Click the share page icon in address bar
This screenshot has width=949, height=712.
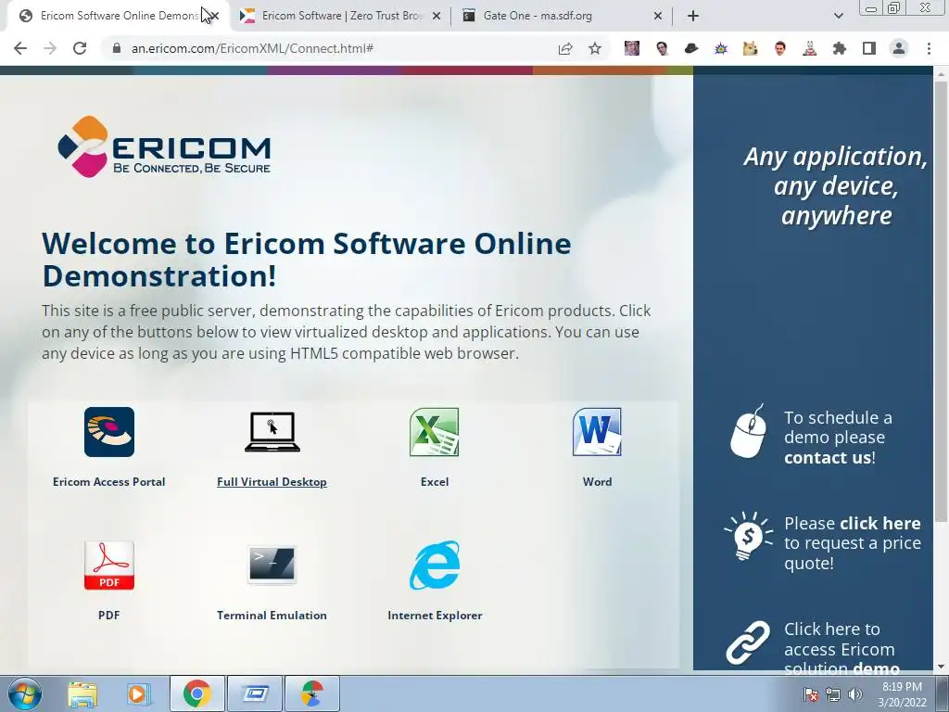pyautogui.click(x=565, y=48)
